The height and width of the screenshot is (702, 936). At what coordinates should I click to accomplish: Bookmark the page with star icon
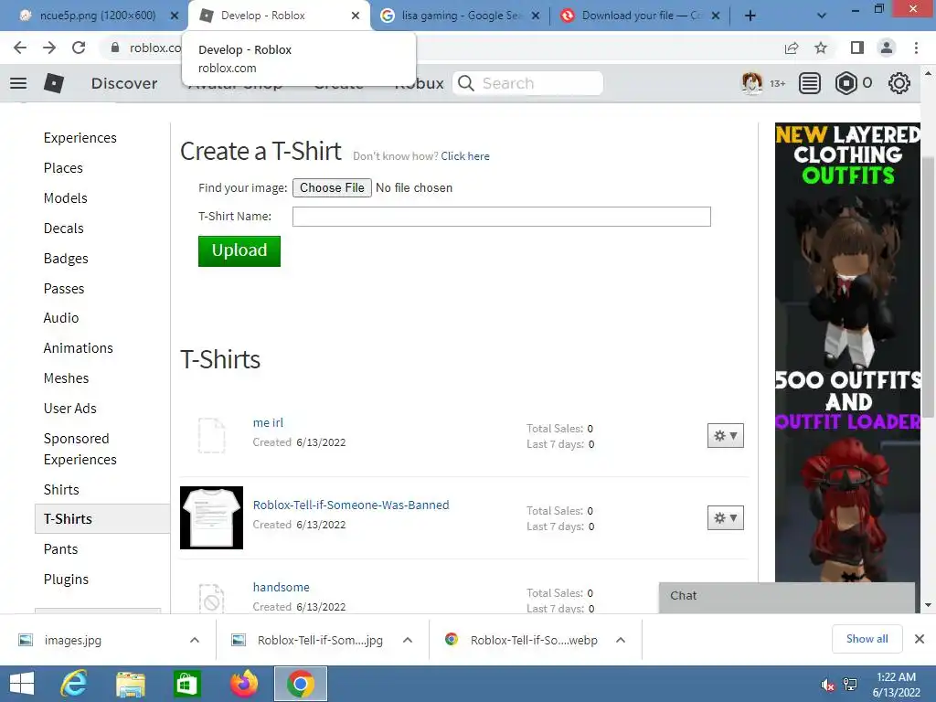(821, 48)
